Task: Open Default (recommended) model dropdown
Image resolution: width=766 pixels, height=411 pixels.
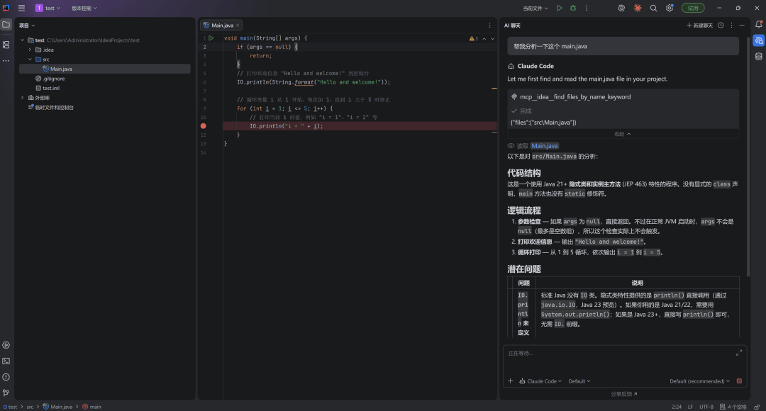Action: click(x=699, y=381)
